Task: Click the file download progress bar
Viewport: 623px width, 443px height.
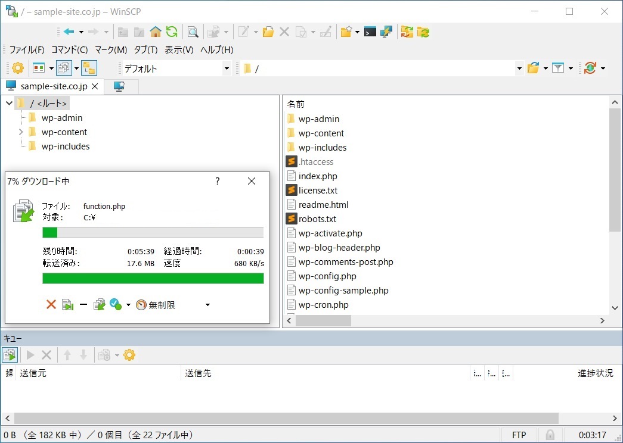Action: coord(153,232)
